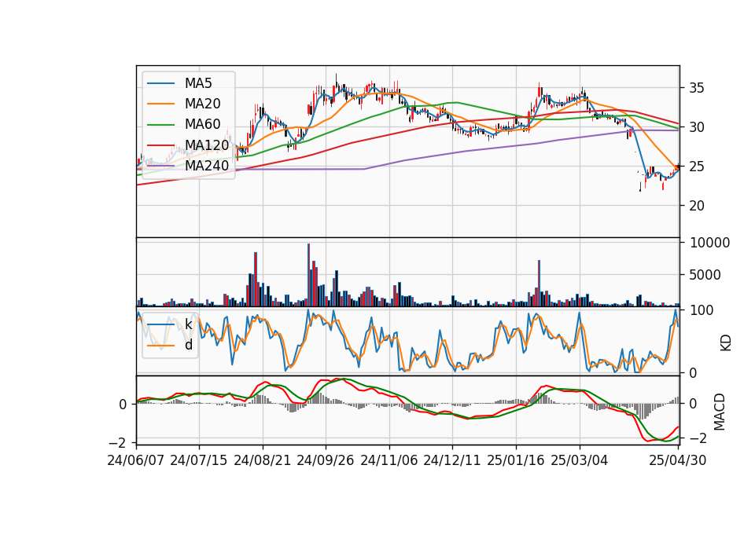Select the purple MA240 legend line sample
Image resolution: width=755 pixels, height=542 pixels.
160,166
